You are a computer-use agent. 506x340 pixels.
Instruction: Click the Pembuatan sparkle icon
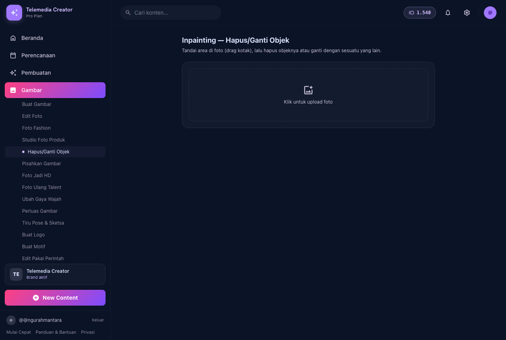click(13, 73)
